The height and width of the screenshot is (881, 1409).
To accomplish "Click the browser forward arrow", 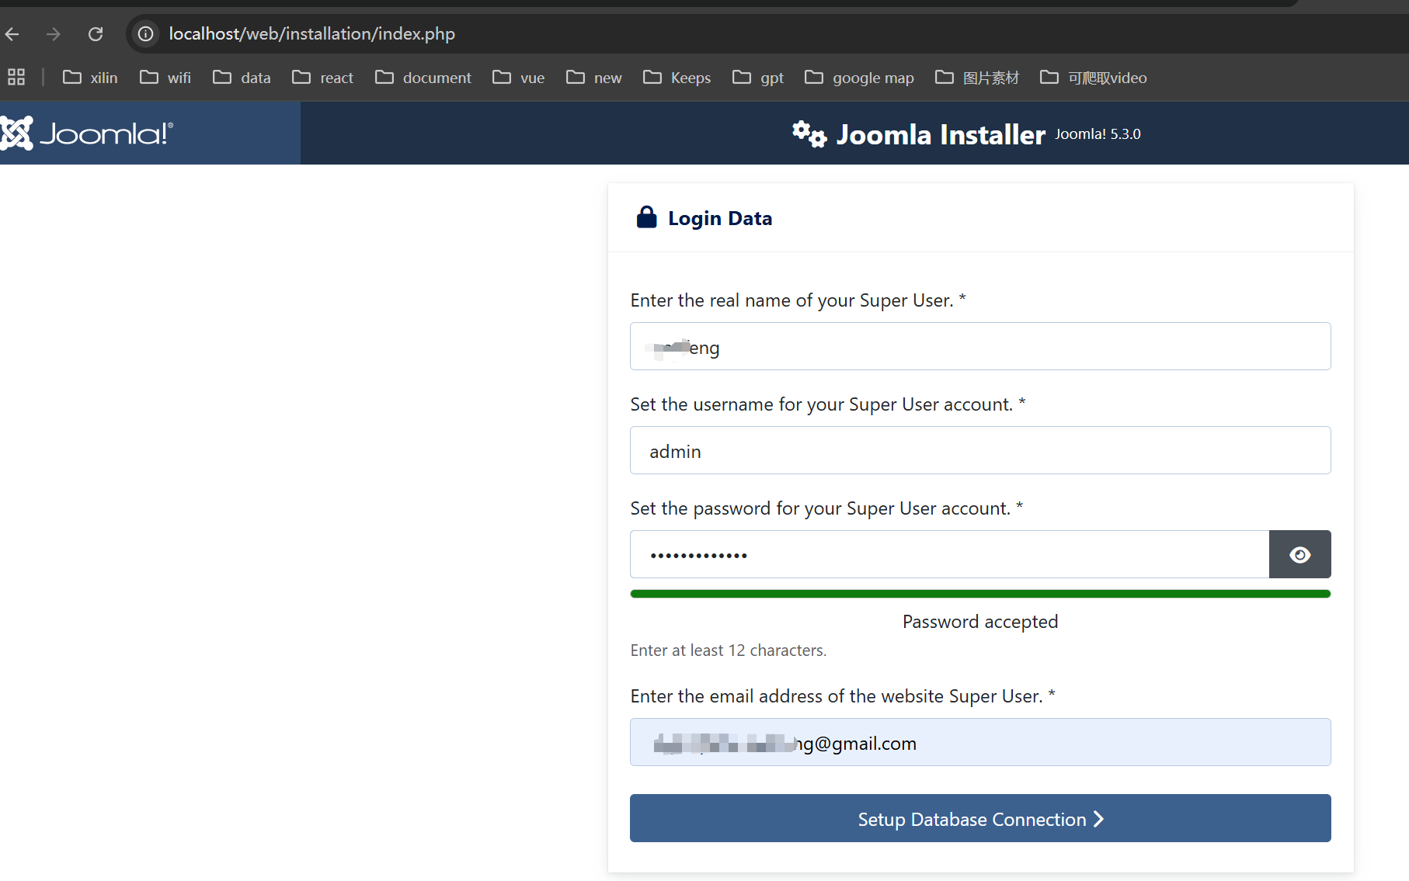I will pyautogui.click(x=53, y=34).
